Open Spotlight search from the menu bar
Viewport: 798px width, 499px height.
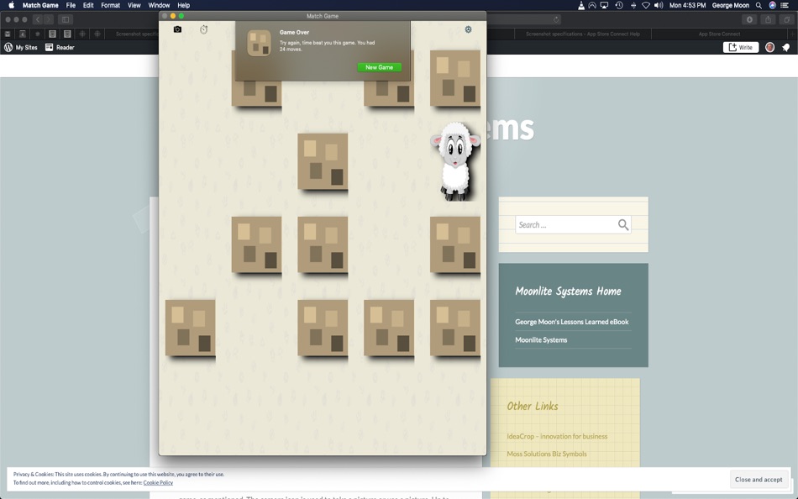(x=758, y=5)
